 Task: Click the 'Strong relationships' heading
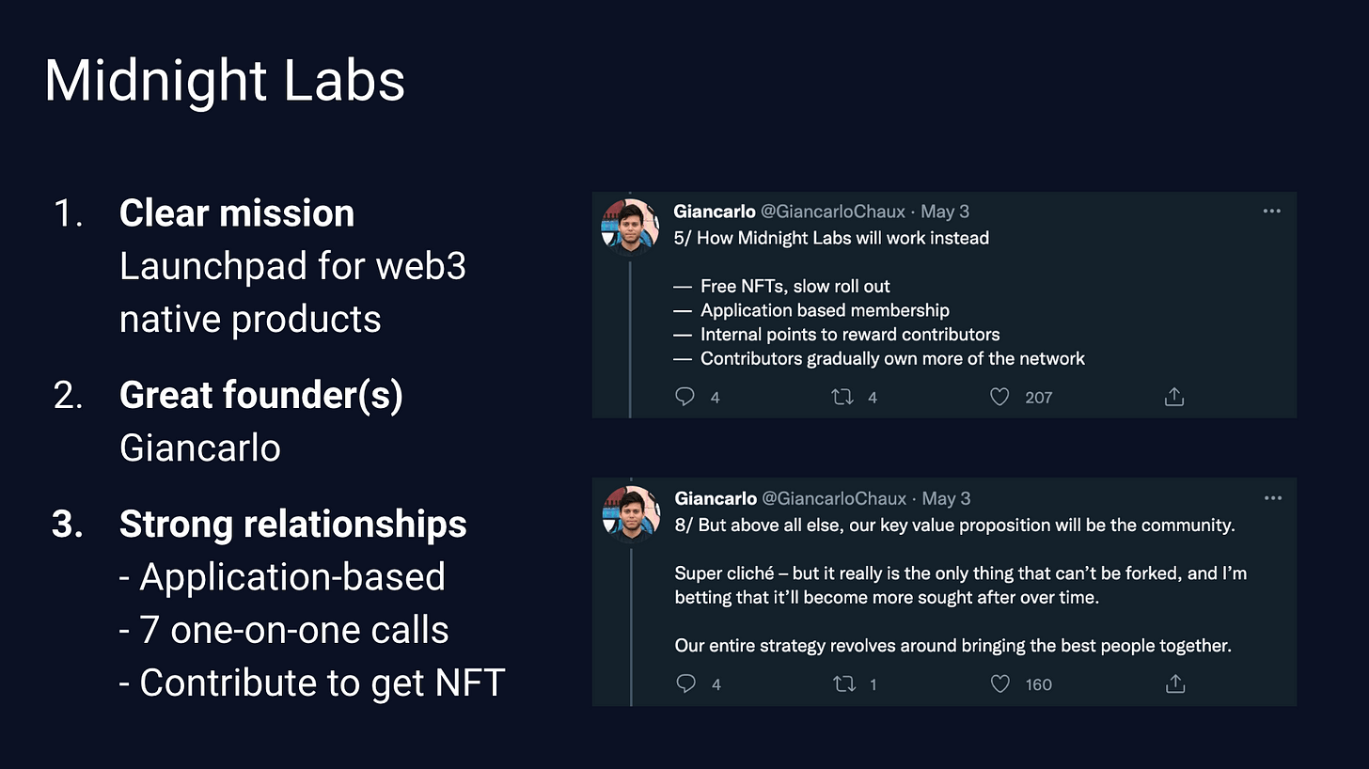pyautogui.click(x=292, y=525)
